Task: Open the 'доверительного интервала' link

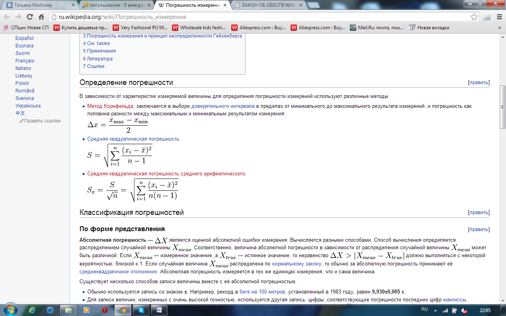Action: pyautogui.click(x=223, y=106)
